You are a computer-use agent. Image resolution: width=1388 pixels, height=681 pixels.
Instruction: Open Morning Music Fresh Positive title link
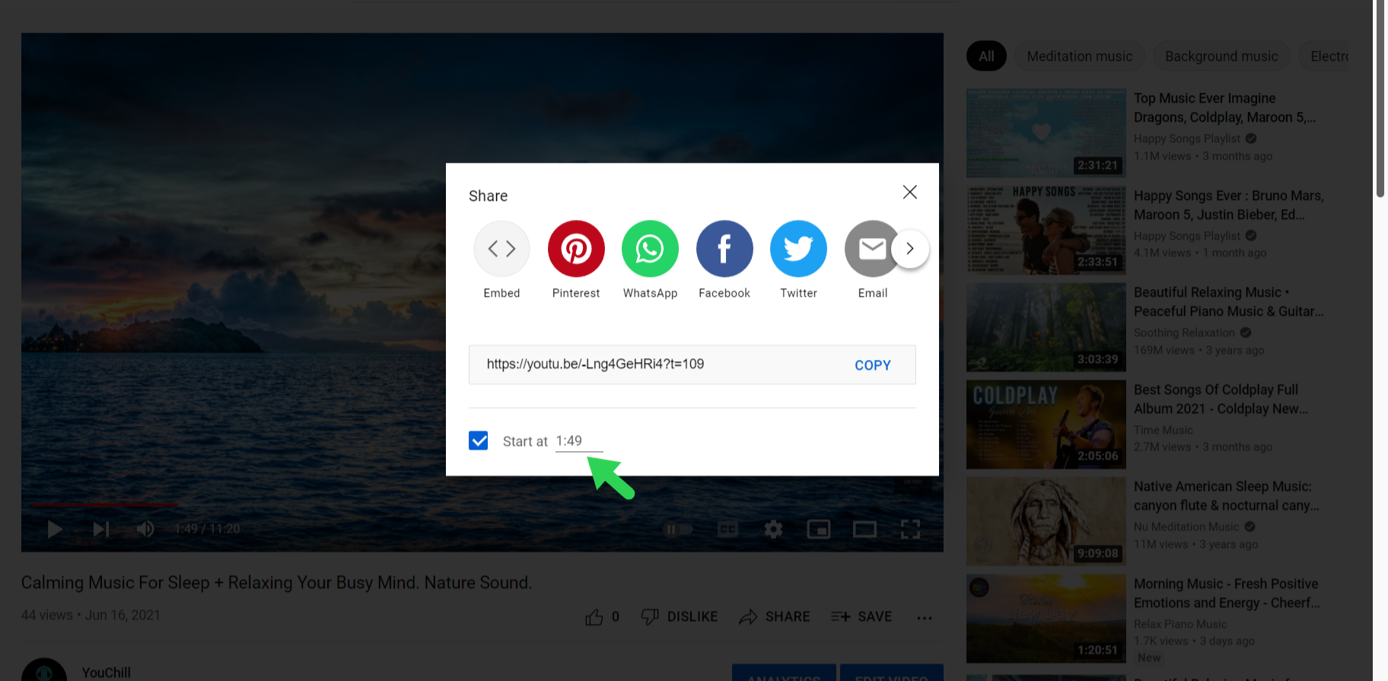pos(1227,593)
